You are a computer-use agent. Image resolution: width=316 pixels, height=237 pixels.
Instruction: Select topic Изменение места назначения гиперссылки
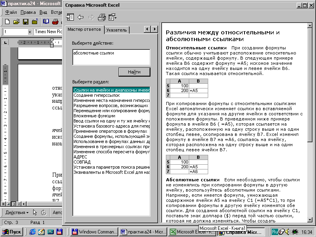111,100
